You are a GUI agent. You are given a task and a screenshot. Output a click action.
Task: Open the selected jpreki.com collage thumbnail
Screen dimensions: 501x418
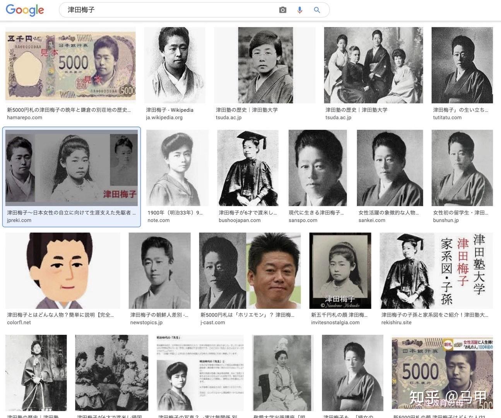click(72, 168)
